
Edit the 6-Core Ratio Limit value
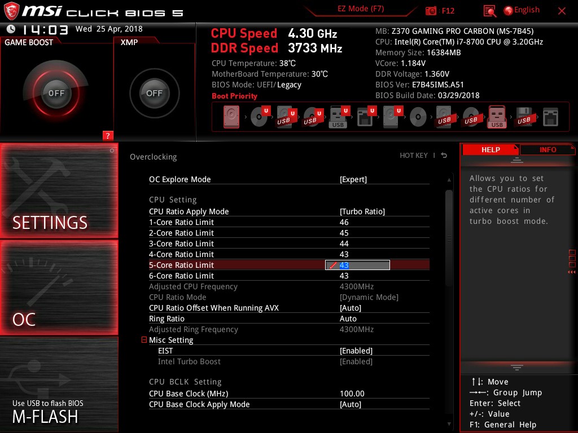coord(344,275)
